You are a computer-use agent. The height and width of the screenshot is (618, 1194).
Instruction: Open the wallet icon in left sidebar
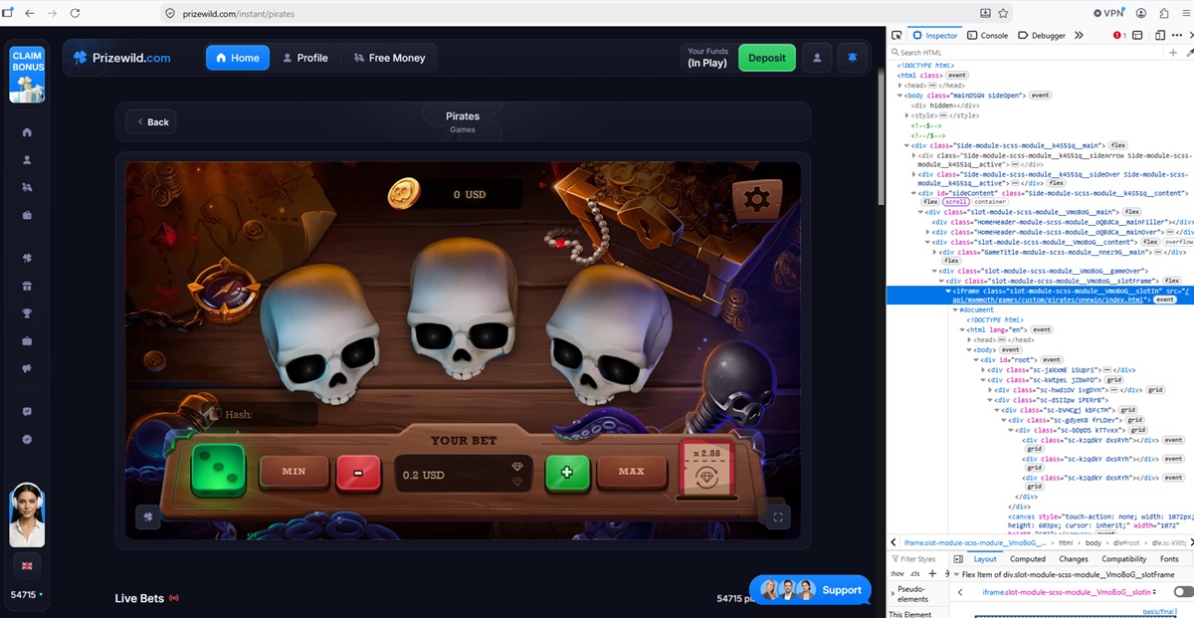27,216
